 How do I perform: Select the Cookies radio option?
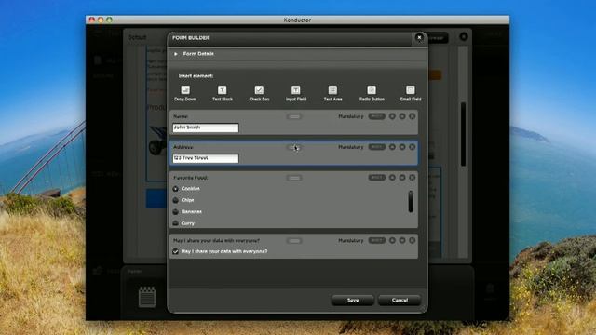(x=176, y=188)
